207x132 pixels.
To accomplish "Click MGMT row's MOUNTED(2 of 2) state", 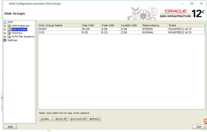I will (x=186, y=29).
